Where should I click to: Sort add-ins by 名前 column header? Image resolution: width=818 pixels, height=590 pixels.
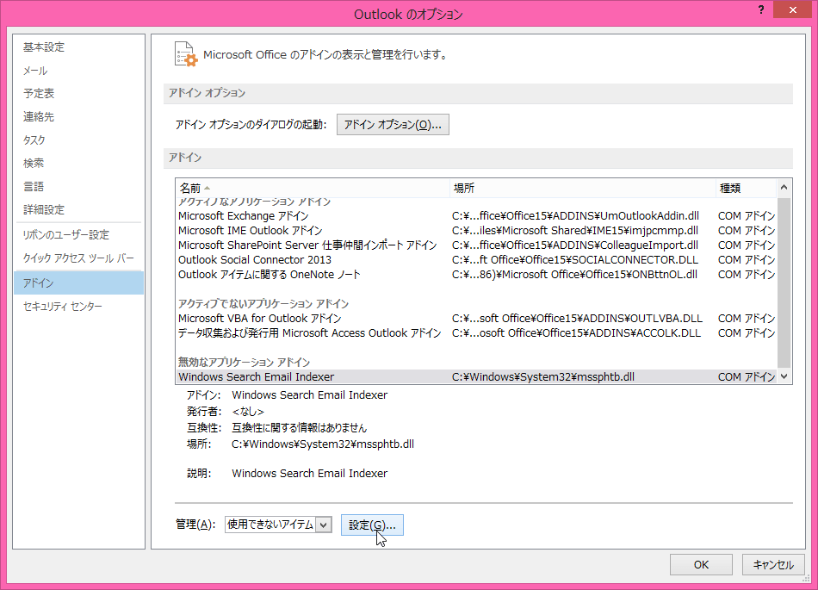coord(313,188)
